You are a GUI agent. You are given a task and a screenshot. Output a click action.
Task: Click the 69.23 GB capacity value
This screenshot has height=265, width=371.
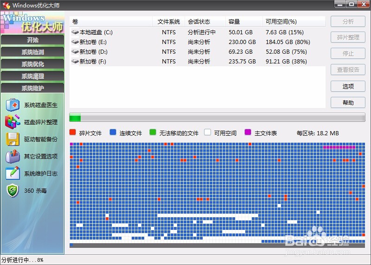click(241, 51)
